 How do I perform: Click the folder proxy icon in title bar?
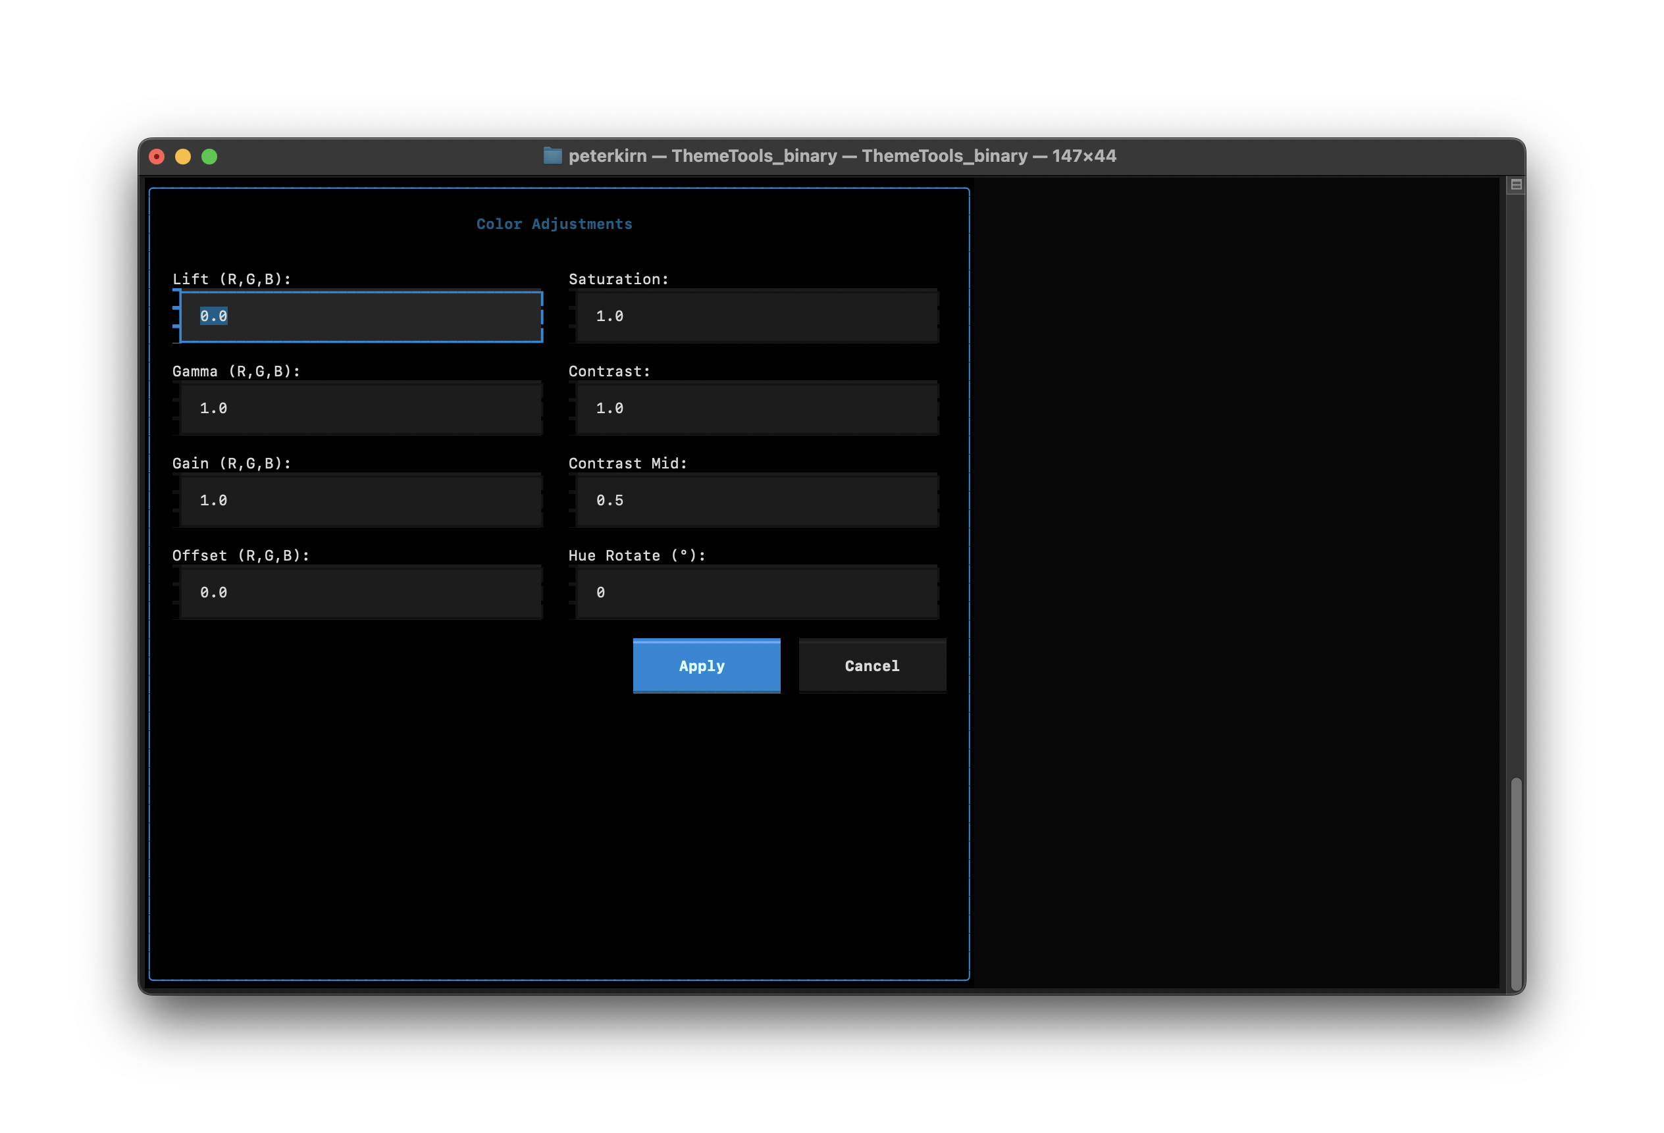[x=552, y=155]
